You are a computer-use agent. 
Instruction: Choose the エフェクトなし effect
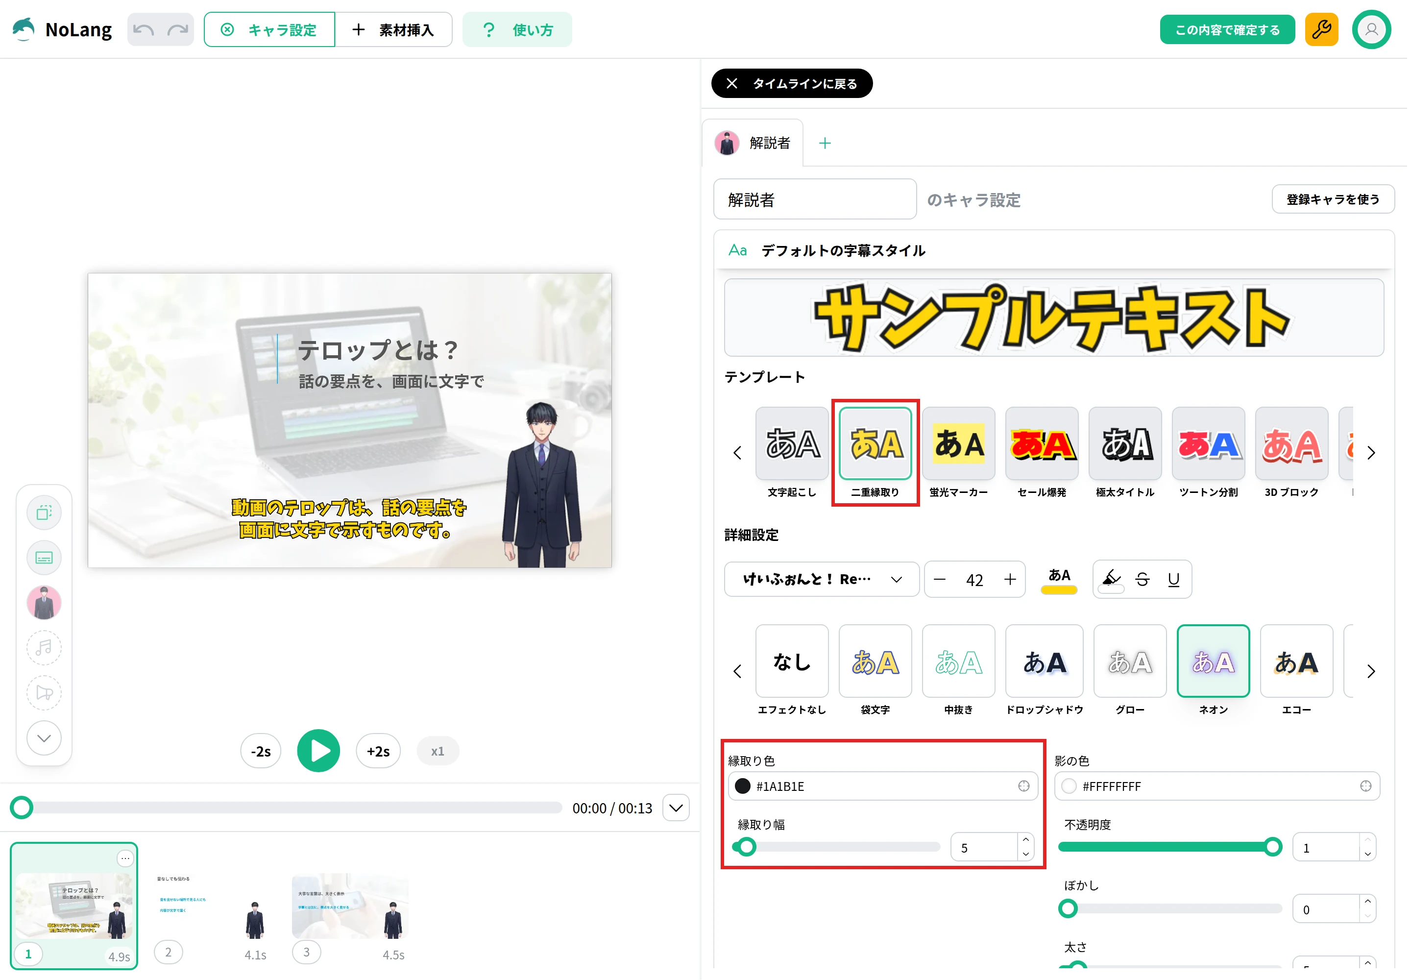pyautogui.click(x=791, y=661)
